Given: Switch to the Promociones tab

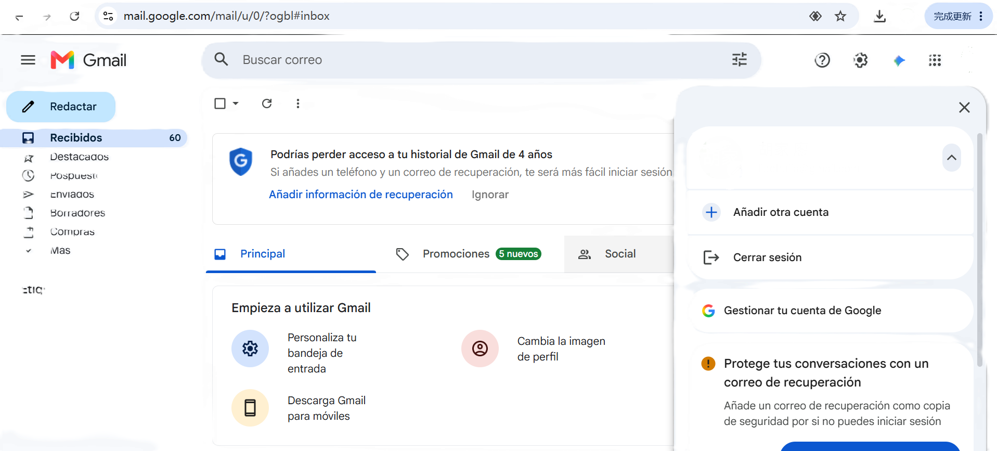Looking at the screenshot, I should [x=470, y=254].
